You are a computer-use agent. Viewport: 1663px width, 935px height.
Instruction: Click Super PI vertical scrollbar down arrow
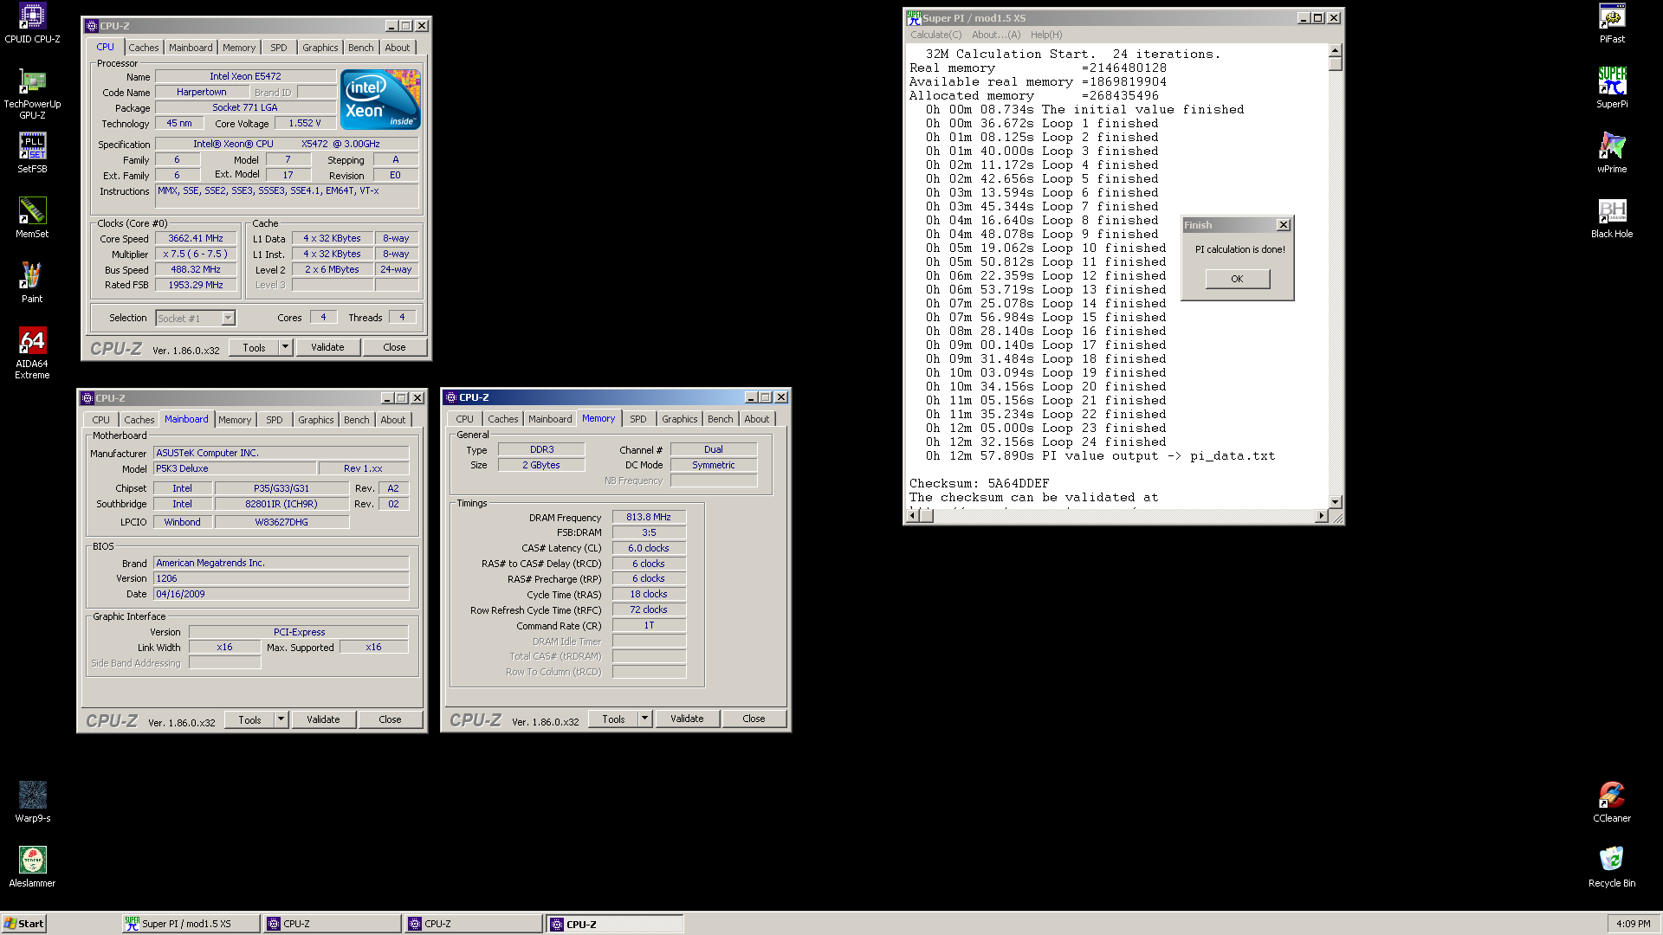[1335, 502]
